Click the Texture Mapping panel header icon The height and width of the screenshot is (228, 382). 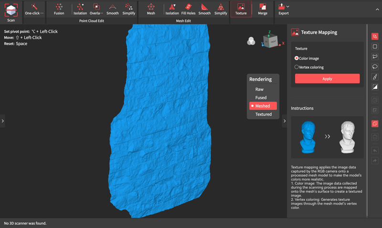pyautogui.click(x=295, y=32)
